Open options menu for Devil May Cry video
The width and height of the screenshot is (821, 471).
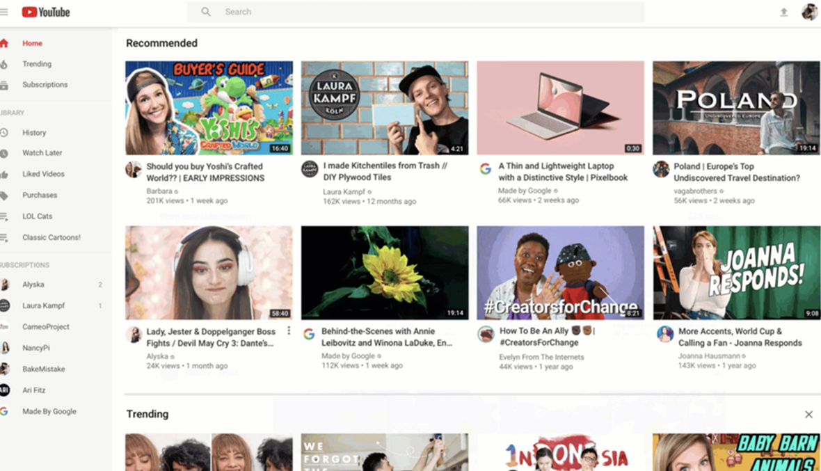pos(289,331)
